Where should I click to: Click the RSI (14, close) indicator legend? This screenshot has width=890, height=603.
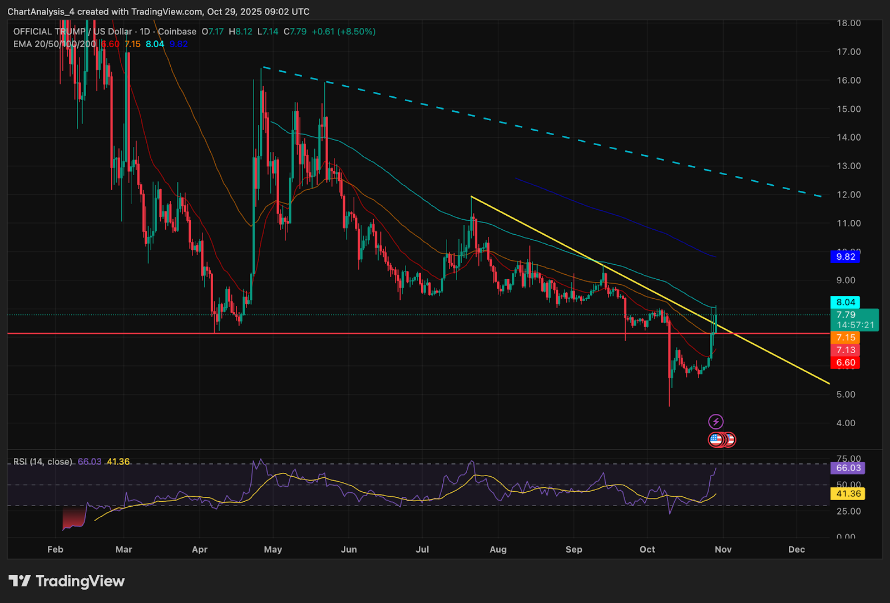tap(43, 462)
